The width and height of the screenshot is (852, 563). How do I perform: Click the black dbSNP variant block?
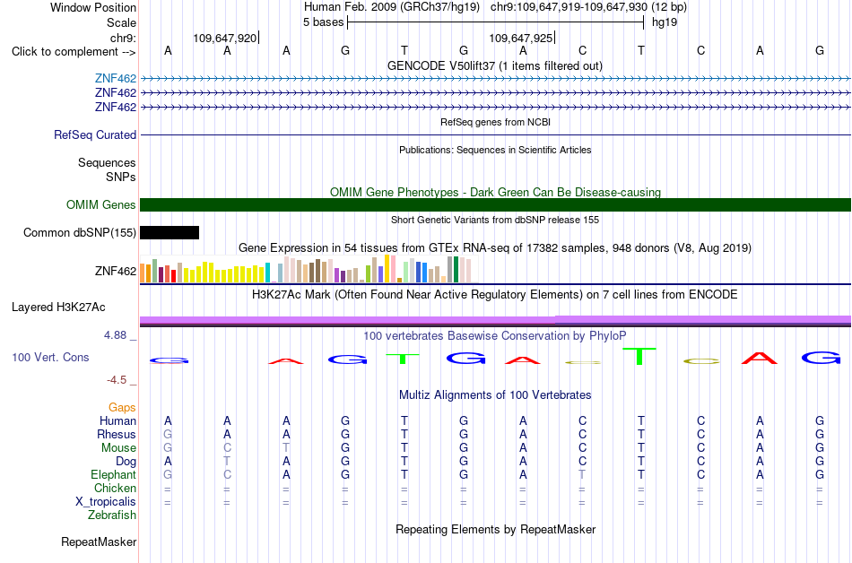(x=170, y=233)
